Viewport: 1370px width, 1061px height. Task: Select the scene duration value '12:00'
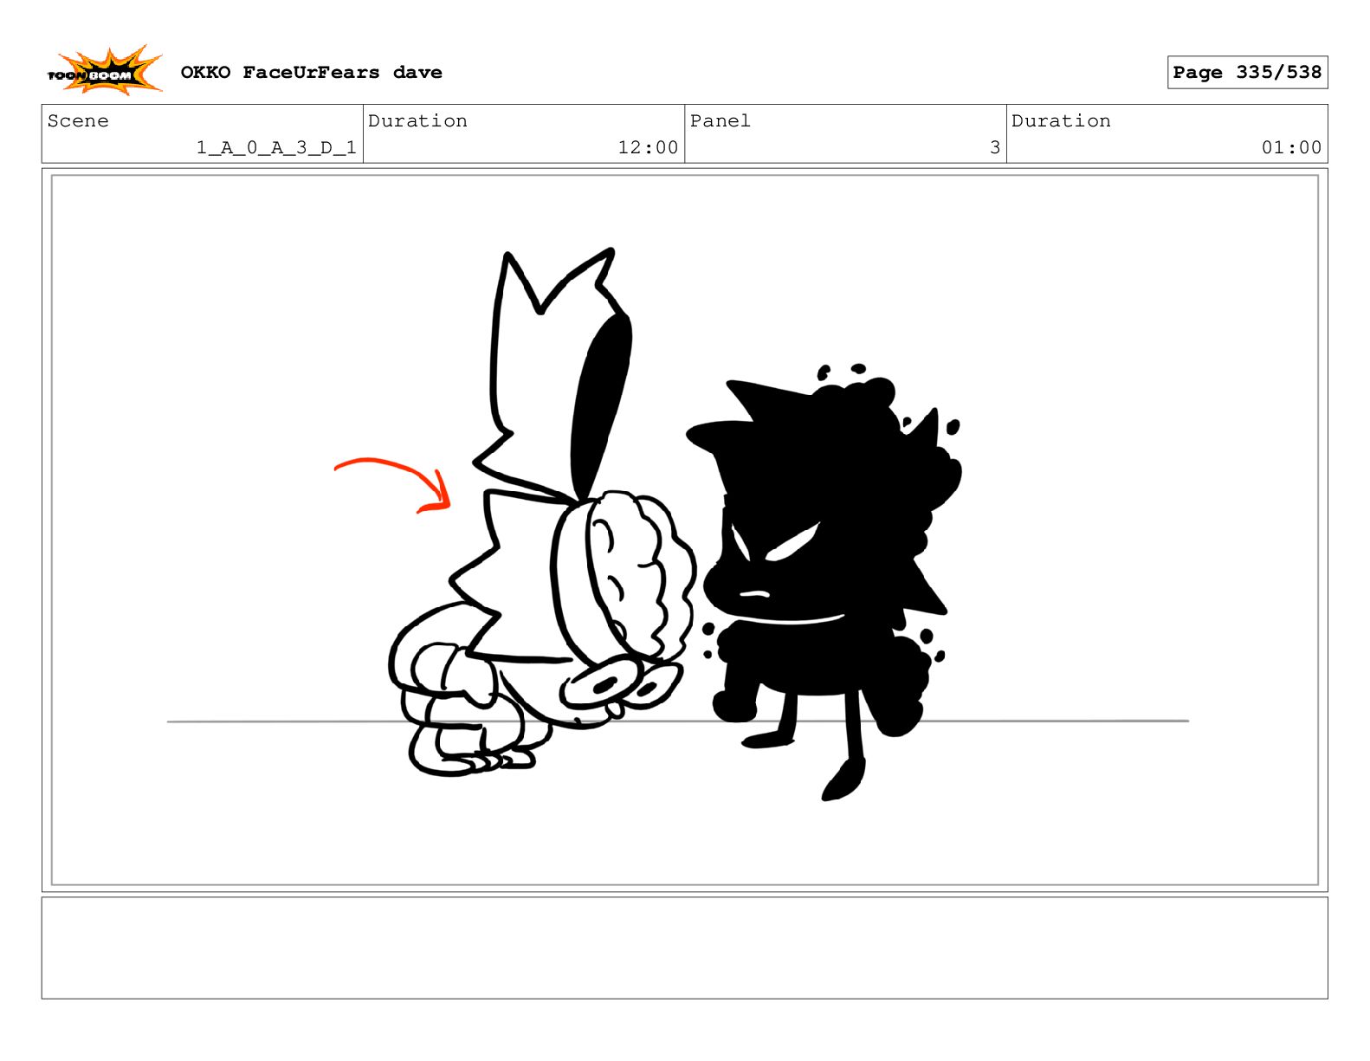648,147
